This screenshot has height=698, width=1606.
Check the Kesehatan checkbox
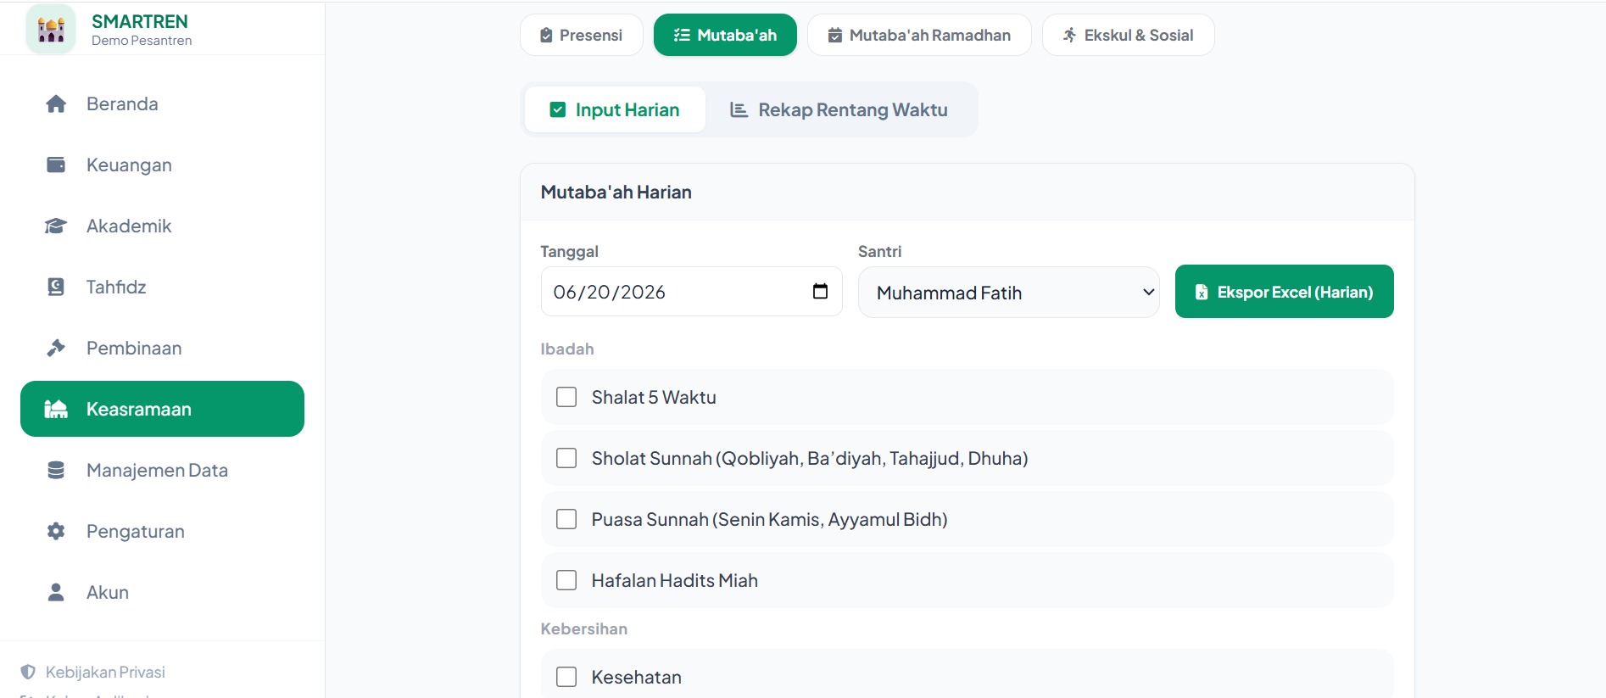(x=566, y=677)
